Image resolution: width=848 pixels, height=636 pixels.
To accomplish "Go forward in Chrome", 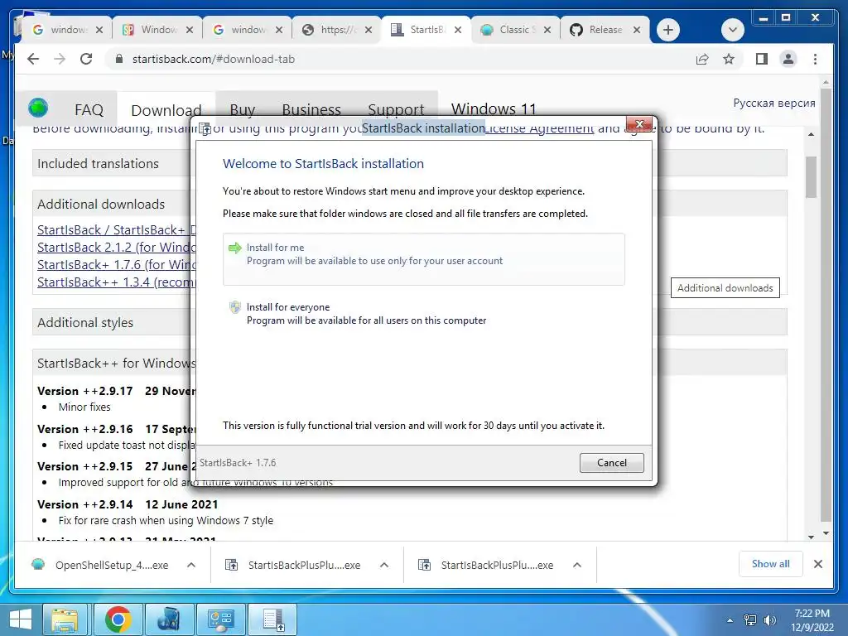I will coord(60,59).
